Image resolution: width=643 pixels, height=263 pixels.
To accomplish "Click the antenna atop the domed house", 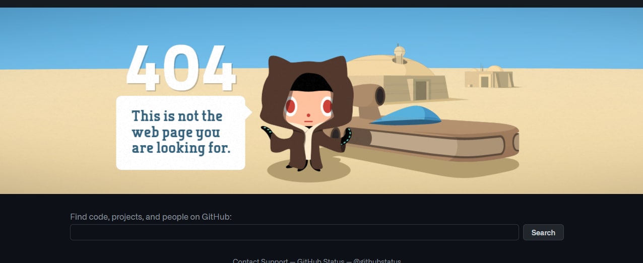I will tap(399, 54).
